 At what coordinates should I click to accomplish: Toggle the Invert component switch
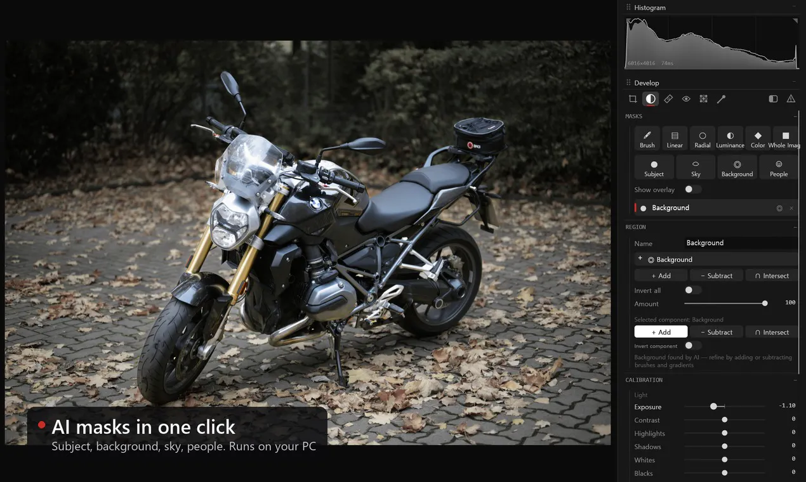click(693, 346)
